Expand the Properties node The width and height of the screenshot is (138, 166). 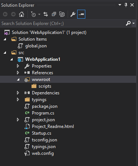pos(18,66)
